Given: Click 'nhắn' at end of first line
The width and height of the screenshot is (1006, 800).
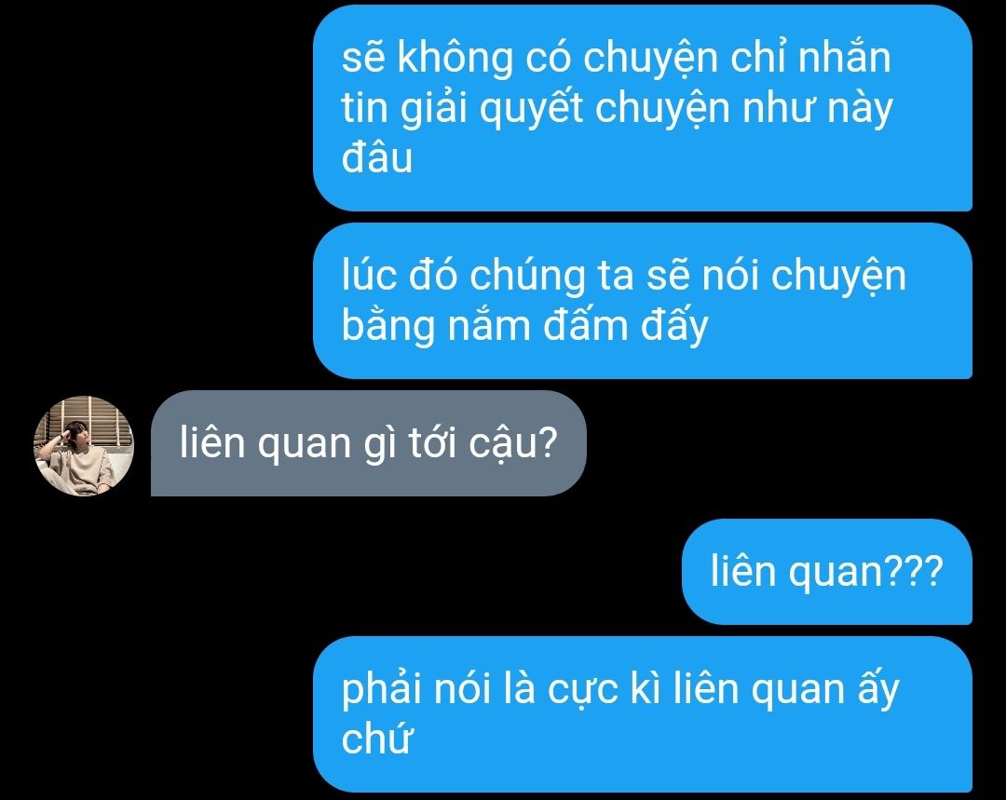Looking at the screenshot, I should point(844,57).
